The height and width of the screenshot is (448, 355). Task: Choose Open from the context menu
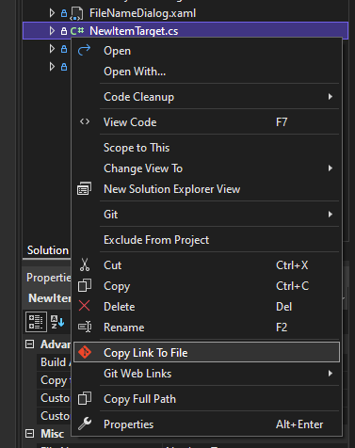206,51
